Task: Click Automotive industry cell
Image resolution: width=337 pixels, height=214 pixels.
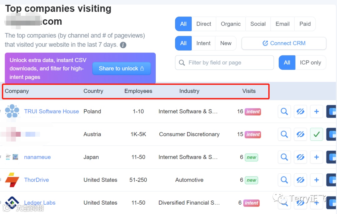Action: (189, 180)
